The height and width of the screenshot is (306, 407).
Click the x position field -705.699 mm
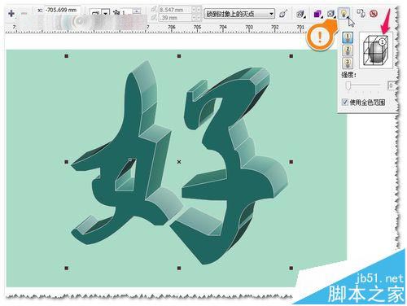pyautogui.click(x=62, y=10)
